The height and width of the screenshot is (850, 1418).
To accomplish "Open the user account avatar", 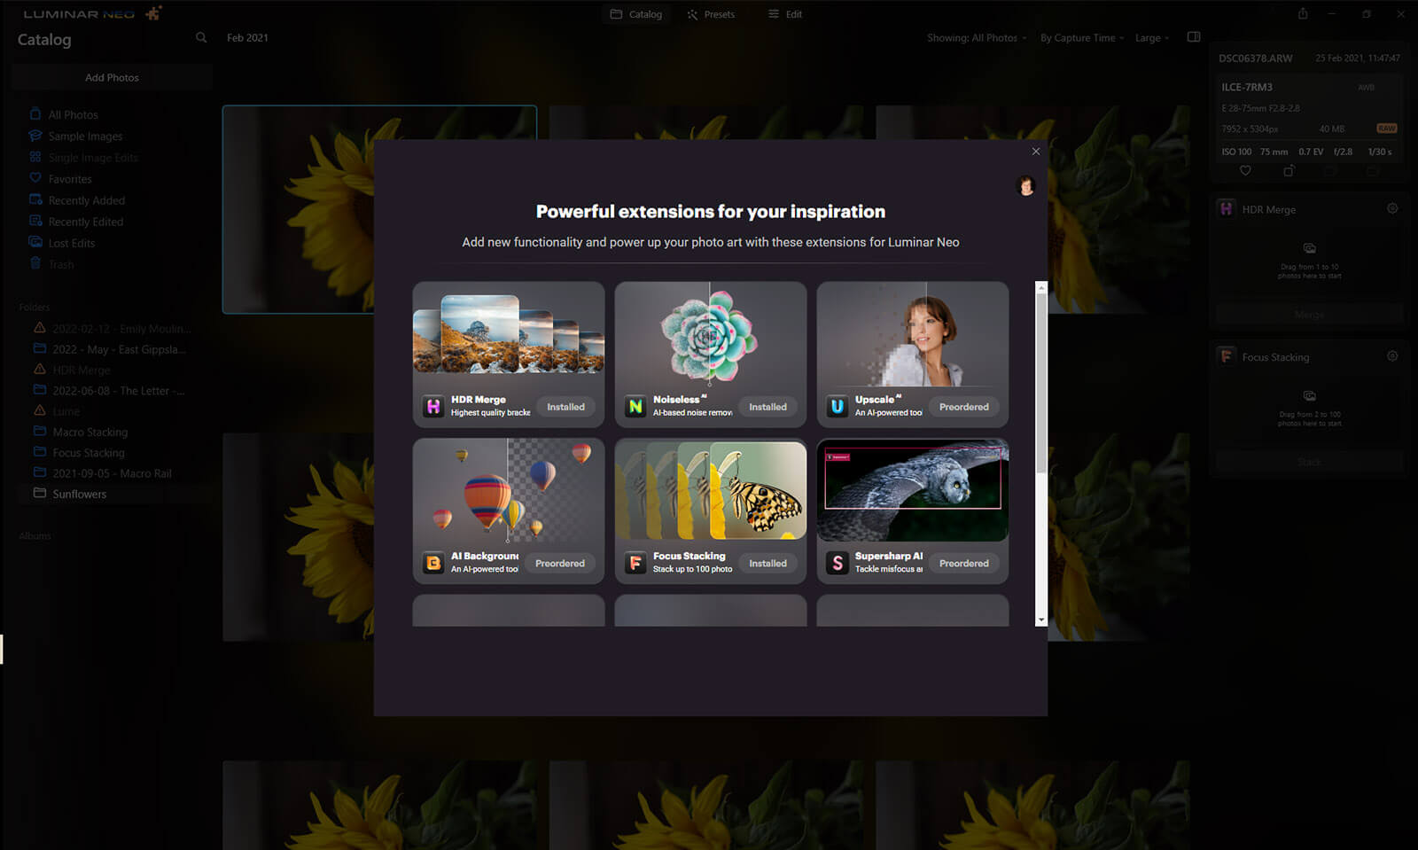I will [1026, 186].
